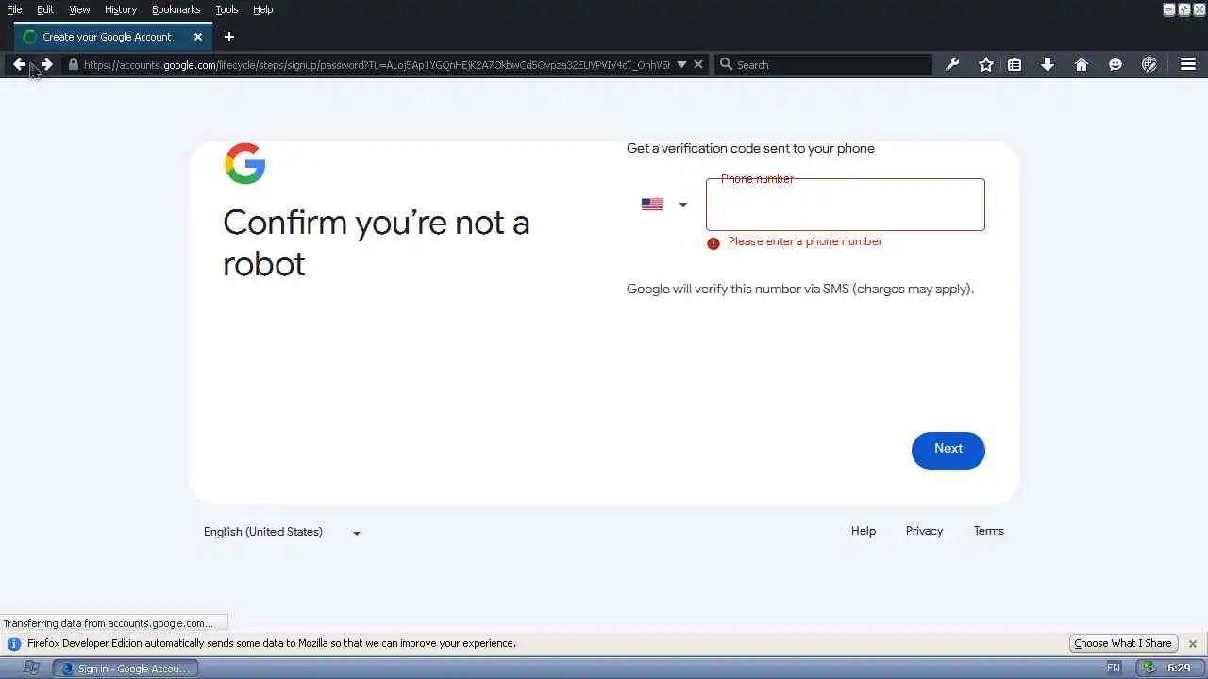Open the address bar history dropdown arrow
Viewport: 1208px width, 679px height.
click(x=681, y=64)
